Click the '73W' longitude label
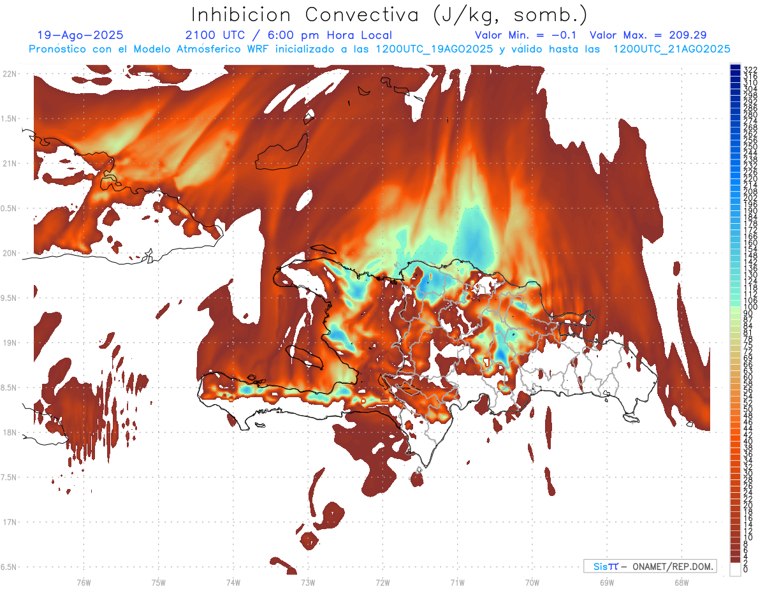 tap(308, 582)
